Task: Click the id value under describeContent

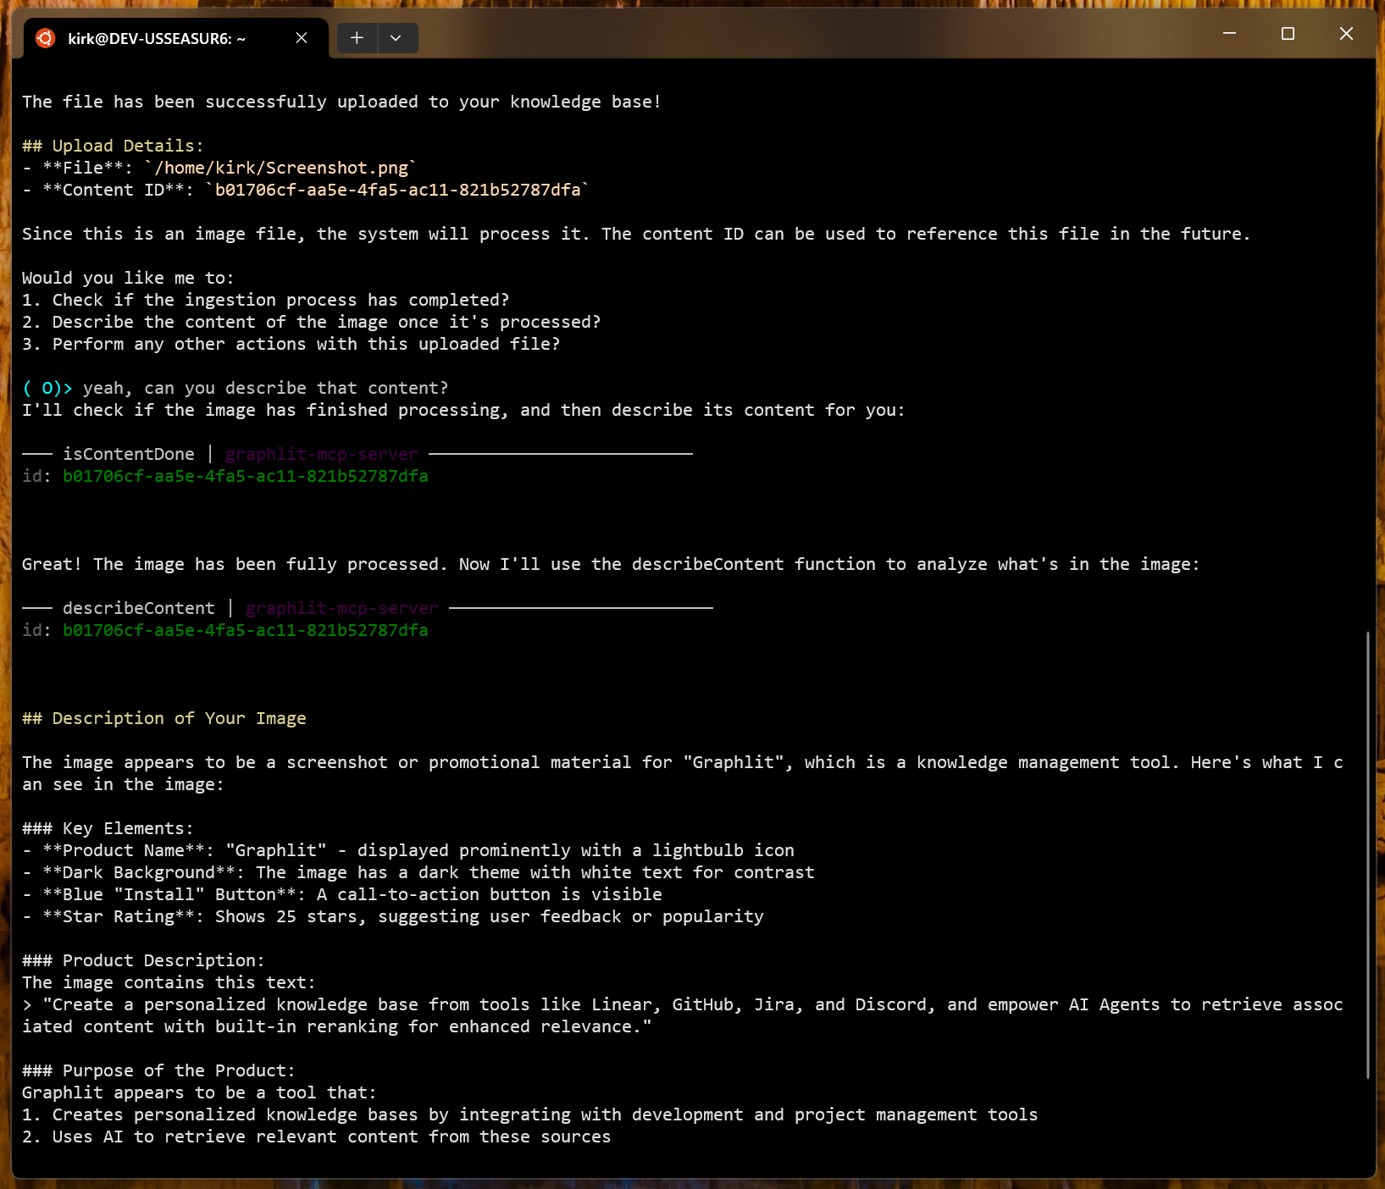Action: click(246, 630)
